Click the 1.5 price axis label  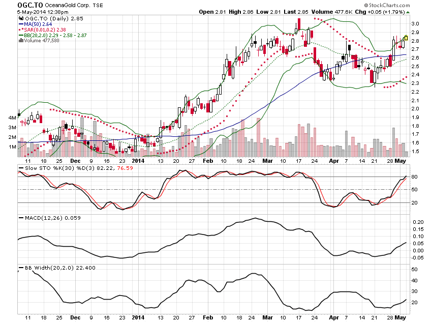[x=415, y=151]
